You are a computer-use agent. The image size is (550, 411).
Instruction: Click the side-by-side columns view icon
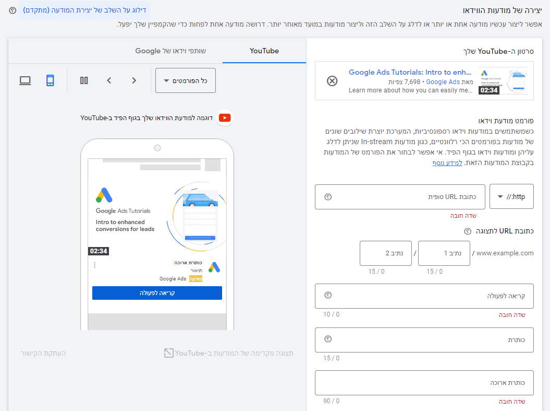coord(84,80)
